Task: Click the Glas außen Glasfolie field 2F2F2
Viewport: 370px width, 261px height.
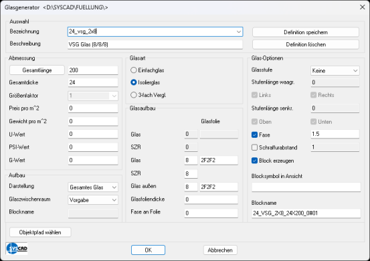Action: 219,187
